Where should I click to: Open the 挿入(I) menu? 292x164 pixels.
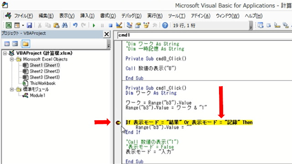pos(87,16)
